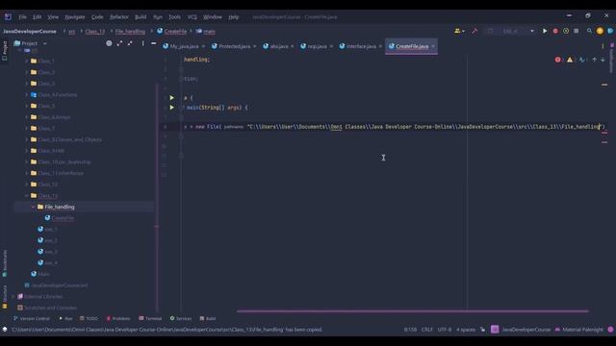616x346 pixels.
Task: Expand the Class_7 folder
Action: 27,128
